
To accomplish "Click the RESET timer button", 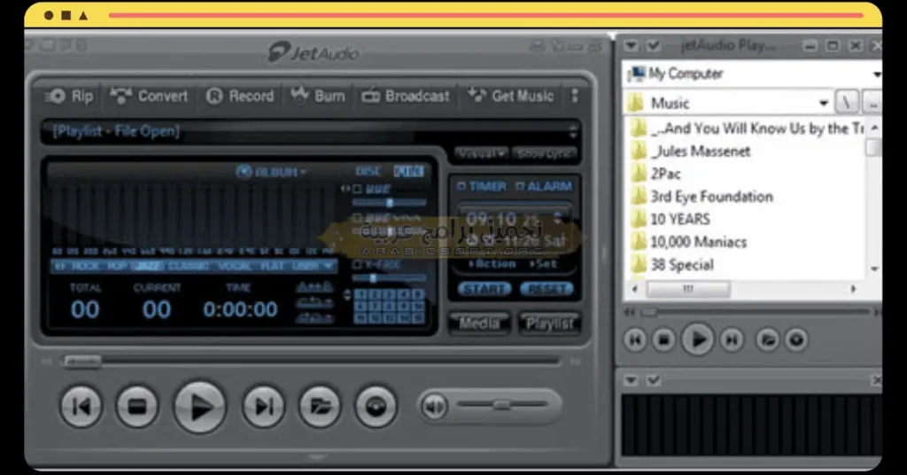I will point(547,289).
